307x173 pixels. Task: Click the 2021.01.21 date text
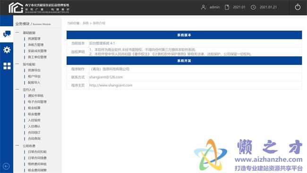[268, 7]
